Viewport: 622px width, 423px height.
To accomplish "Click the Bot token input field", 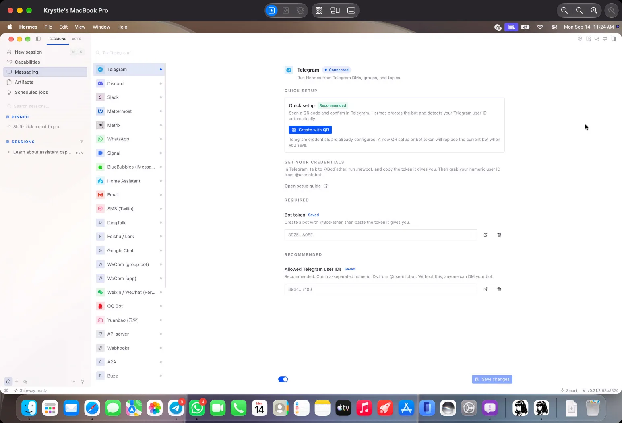I will coord(380,235).
